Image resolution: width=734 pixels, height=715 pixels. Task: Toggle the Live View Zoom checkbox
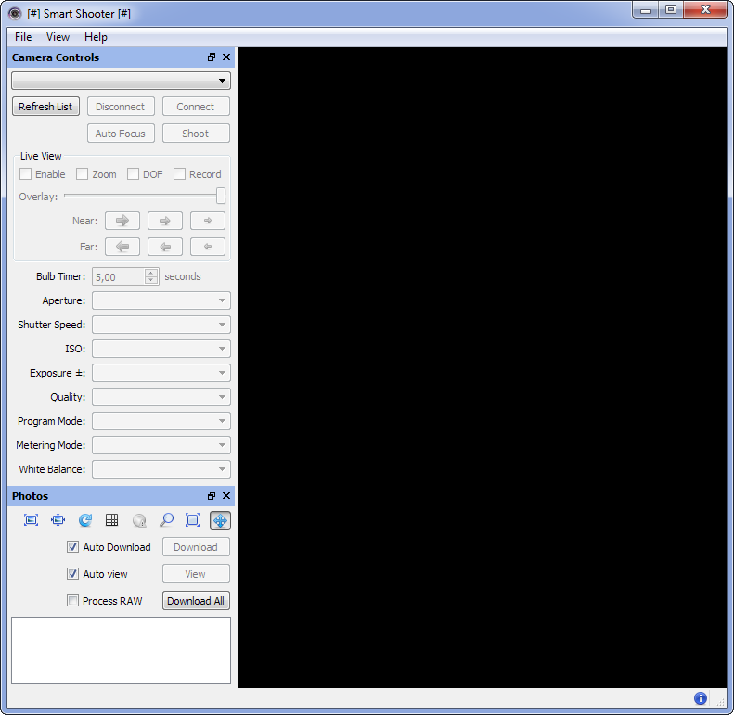pyautogui.click(x=82, y=174)
